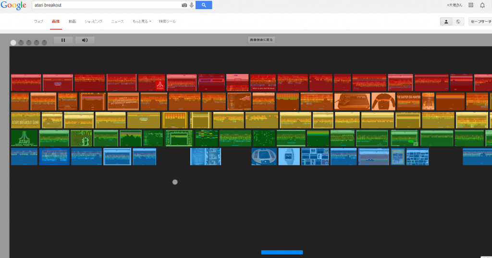Focus the 'atari breakout' search field
Image resolution: width=492 pixels, height=258 pixels.
click(x=107, y=5)
